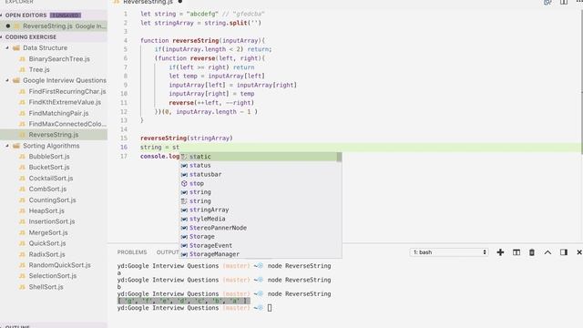
Task: Open InsertionSort.js file
Action: tap(52, 221)
